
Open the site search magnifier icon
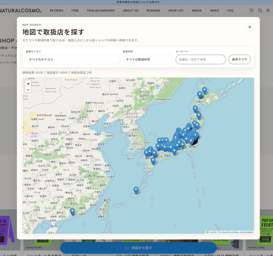[x=260, y=11]
